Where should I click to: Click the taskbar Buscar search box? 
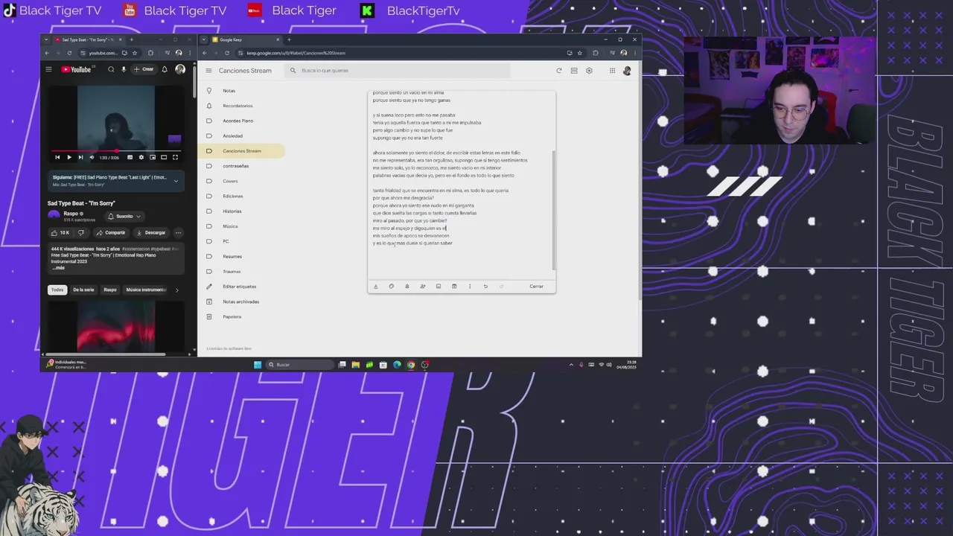[x=299, y=365]
